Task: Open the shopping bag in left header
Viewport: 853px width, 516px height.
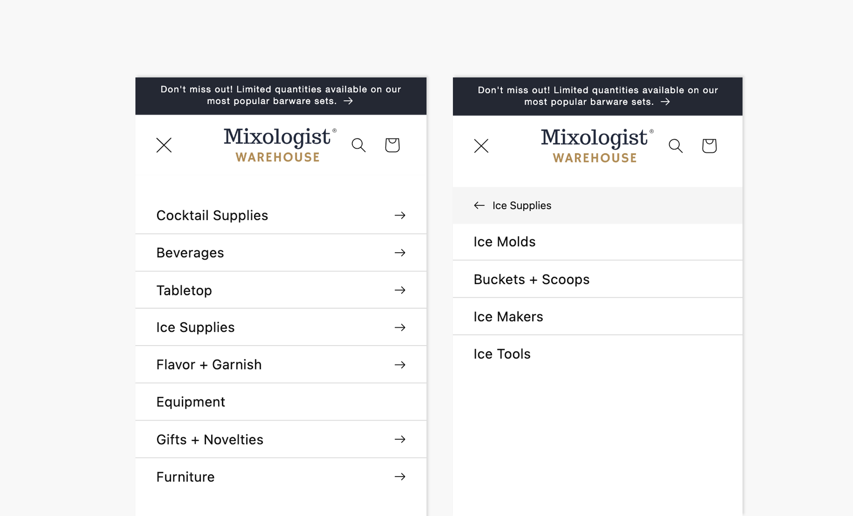Action: point(392,145)
